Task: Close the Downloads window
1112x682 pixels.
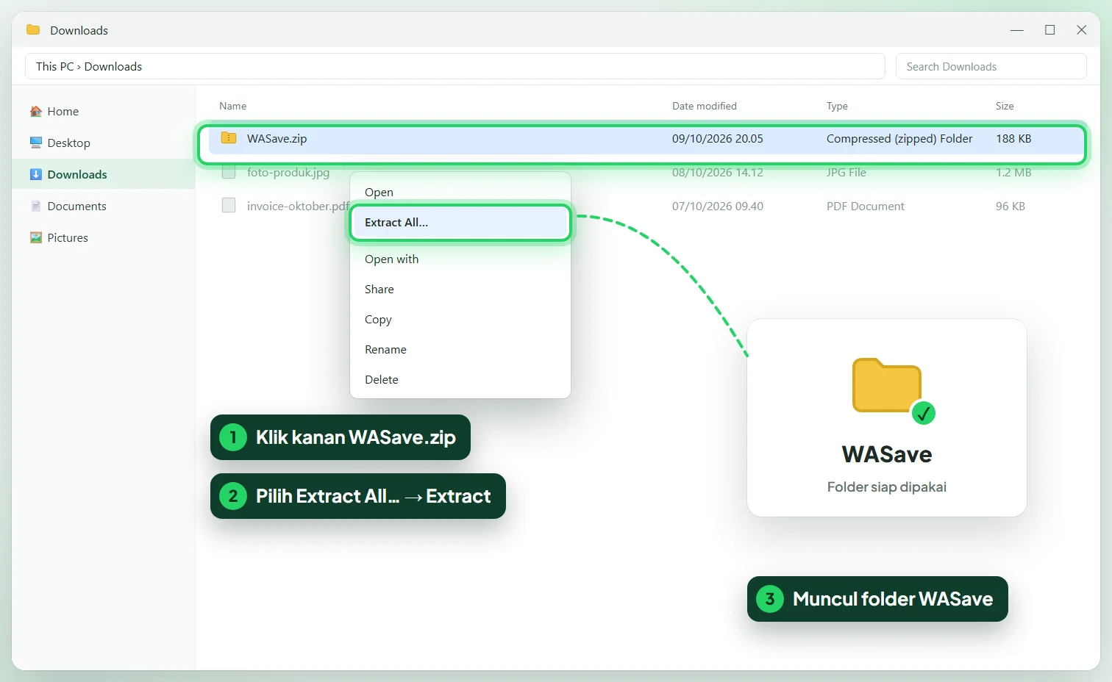Action: click(1082, 30)
